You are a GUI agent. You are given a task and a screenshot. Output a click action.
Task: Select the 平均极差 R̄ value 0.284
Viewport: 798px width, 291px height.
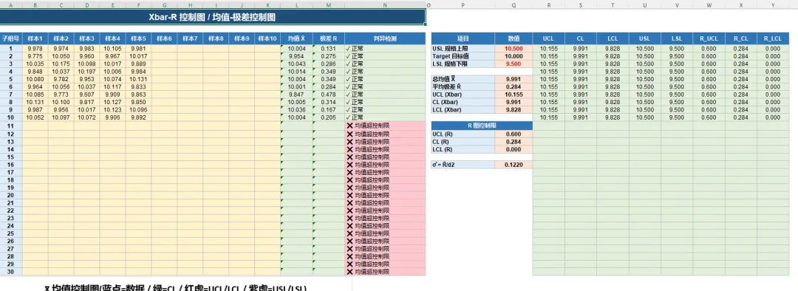coord(514,87)
